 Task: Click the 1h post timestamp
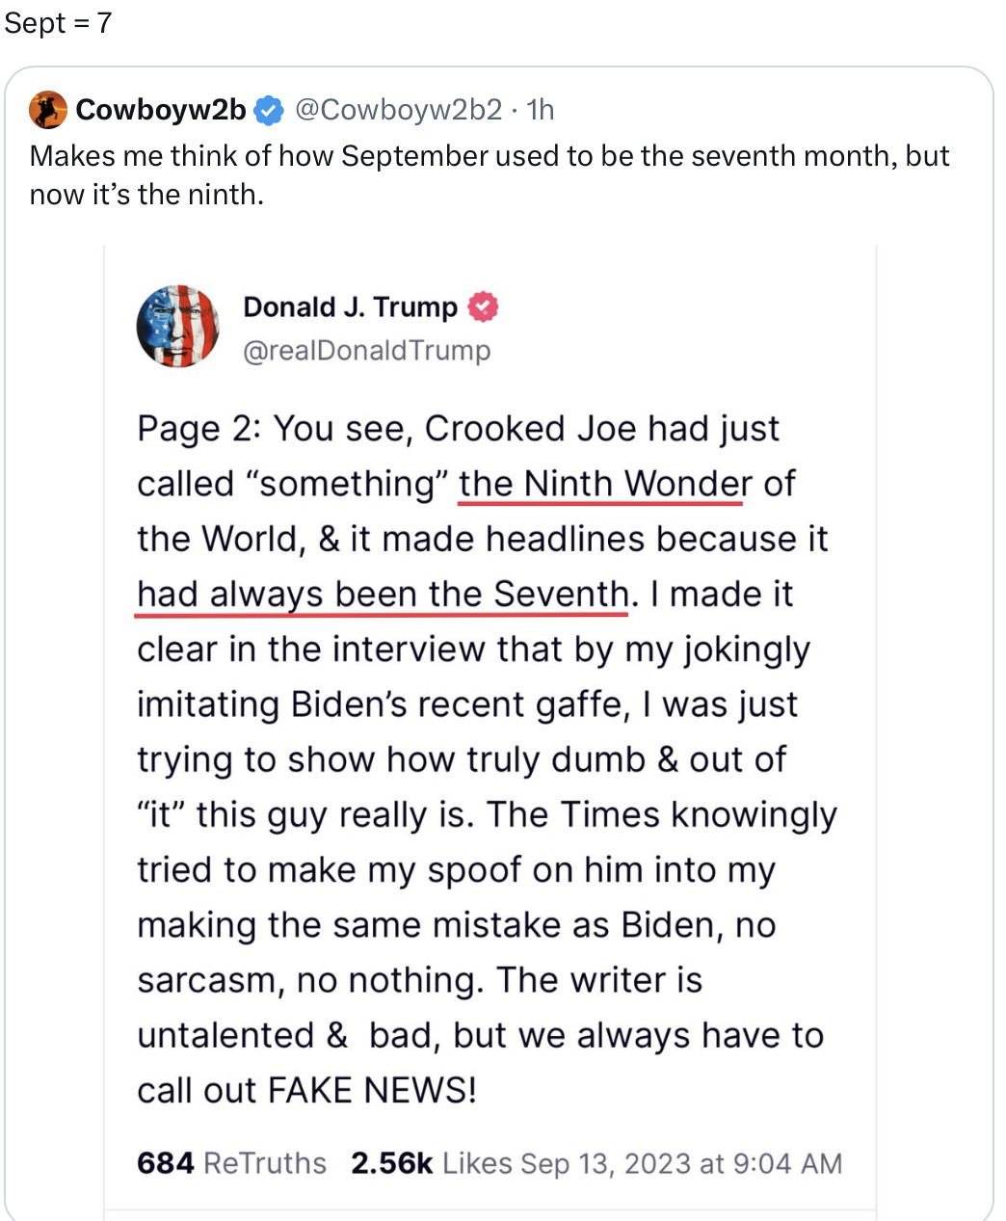point(542,110)
